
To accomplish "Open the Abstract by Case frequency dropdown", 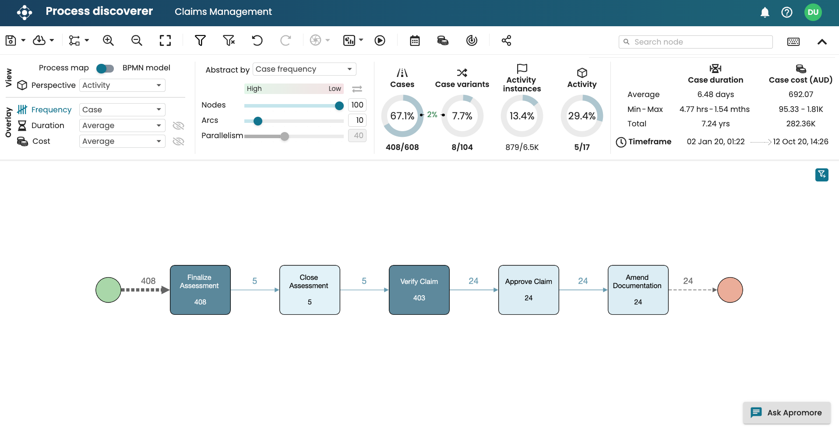I will pos(304,69).
